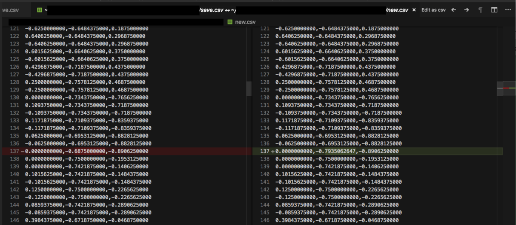Image resolution: width=516 pixels, height=225 pixels.
Task: Go to the previous change arrow
Action: click(x=453, y=9)
